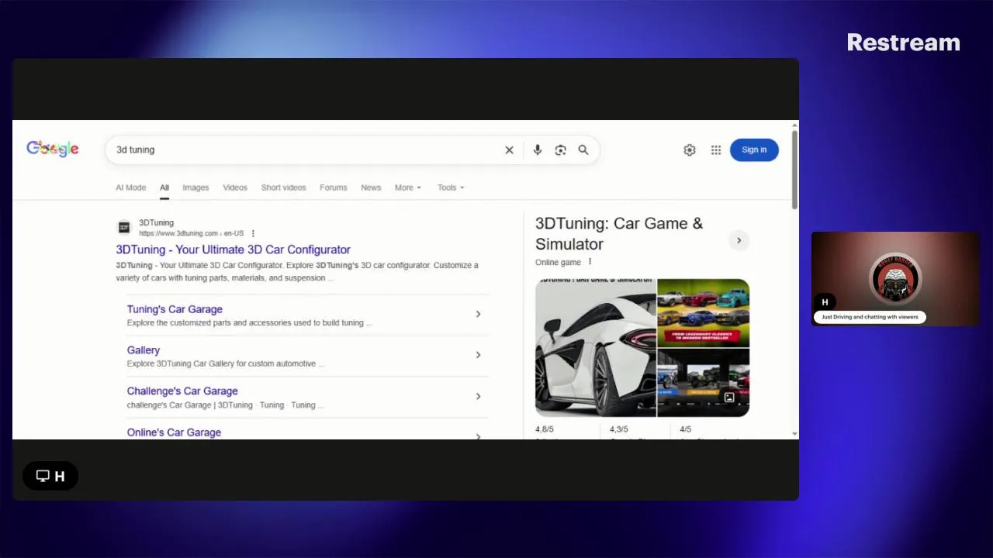Switch to News tab
Viewport: 993px width, 558px height.
tap(371, 188)
